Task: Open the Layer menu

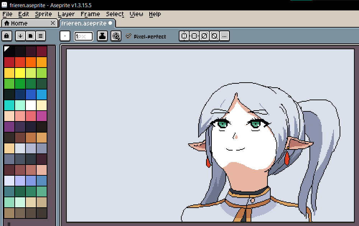Action: [x=66, y=14]
